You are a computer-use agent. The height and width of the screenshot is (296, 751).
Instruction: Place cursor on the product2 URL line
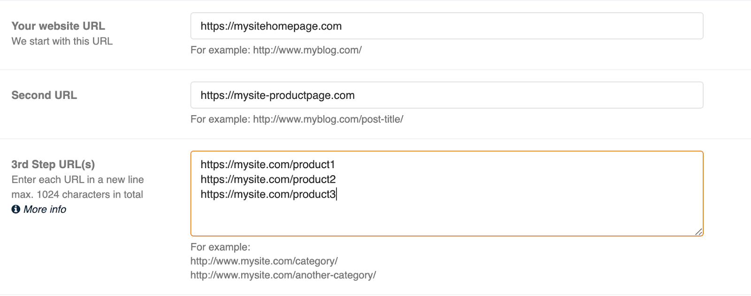pyautogui.click(x=268, y=179)
